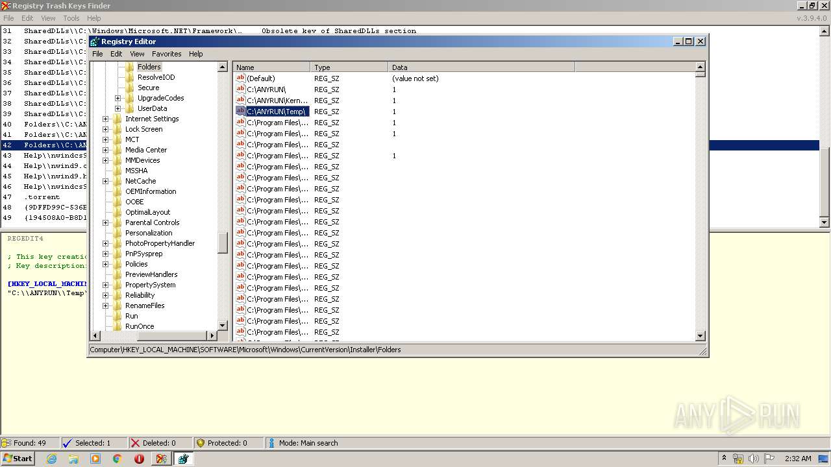Image resolution: width=831 pixels, height=467 pixels.
Task: Show hidden tray icons arrow
Action: [725, 459]
